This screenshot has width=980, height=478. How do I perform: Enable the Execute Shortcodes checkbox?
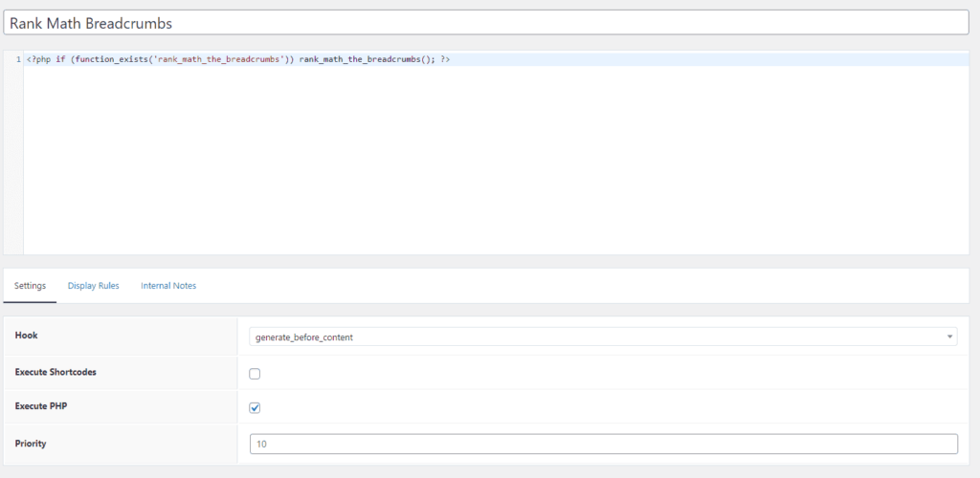pos(255,374)
